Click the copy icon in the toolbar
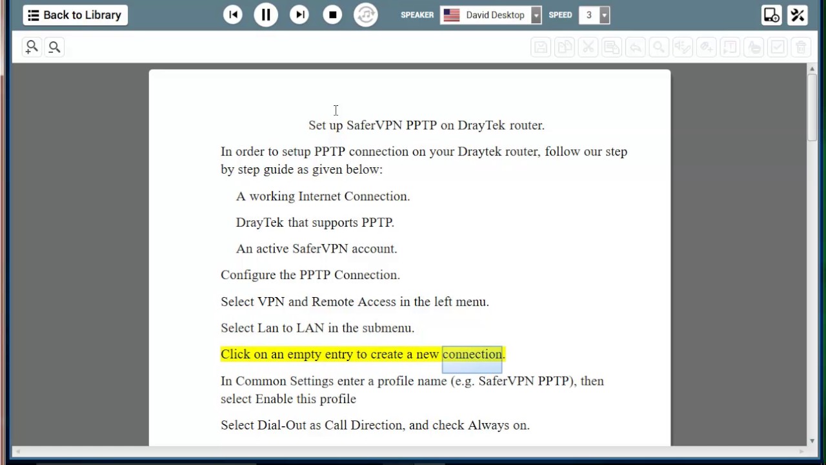826x465 pixels. click(565, 47)
